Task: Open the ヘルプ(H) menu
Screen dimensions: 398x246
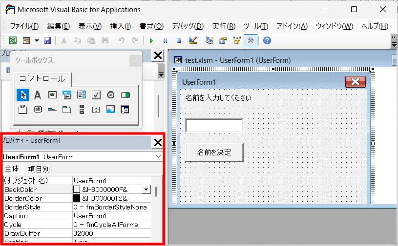Action: (375, 26)
